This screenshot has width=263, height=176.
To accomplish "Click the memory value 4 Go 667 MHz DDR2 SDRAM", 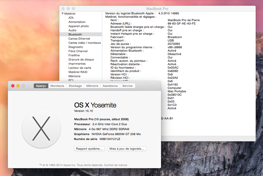I will [x=109, y=129].
